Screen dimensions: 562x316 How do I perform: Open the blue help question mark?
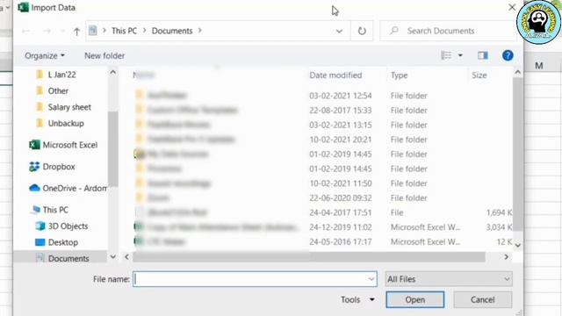508,55
